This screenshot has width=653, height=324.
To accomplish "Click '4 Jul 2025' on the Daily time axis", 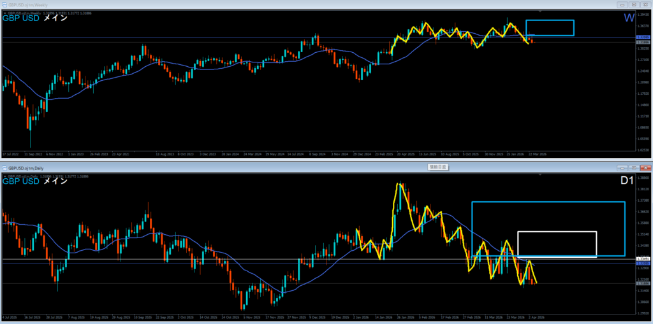I will tap(10, 317).
